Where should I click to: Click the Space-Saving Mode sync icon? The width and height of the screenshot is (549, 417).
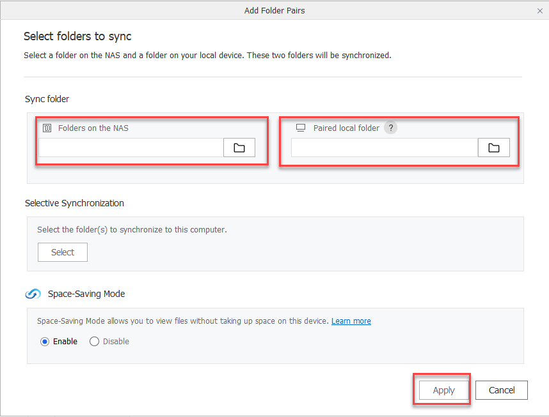coord(33,294)
